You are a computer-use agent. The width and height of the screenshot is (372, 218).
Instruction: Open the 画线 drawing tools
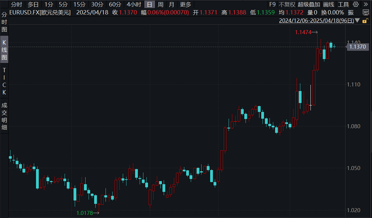click(x=329, y=4)
